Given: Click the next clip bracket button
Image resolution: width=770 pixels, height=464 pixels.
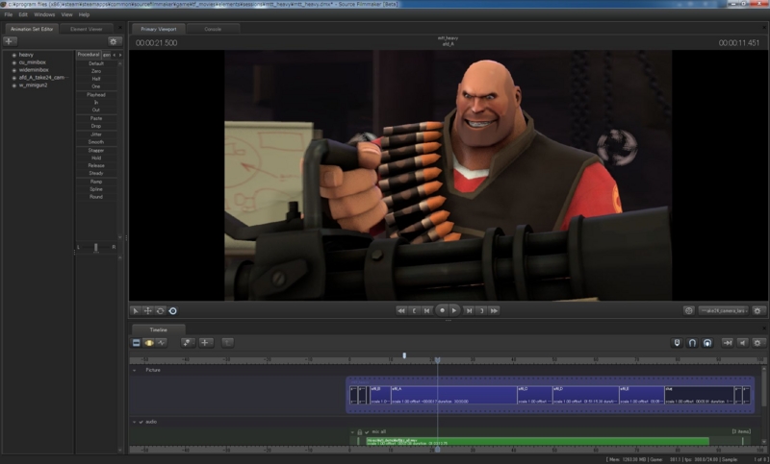Looking at the screenshot, I should click(482, 310).
